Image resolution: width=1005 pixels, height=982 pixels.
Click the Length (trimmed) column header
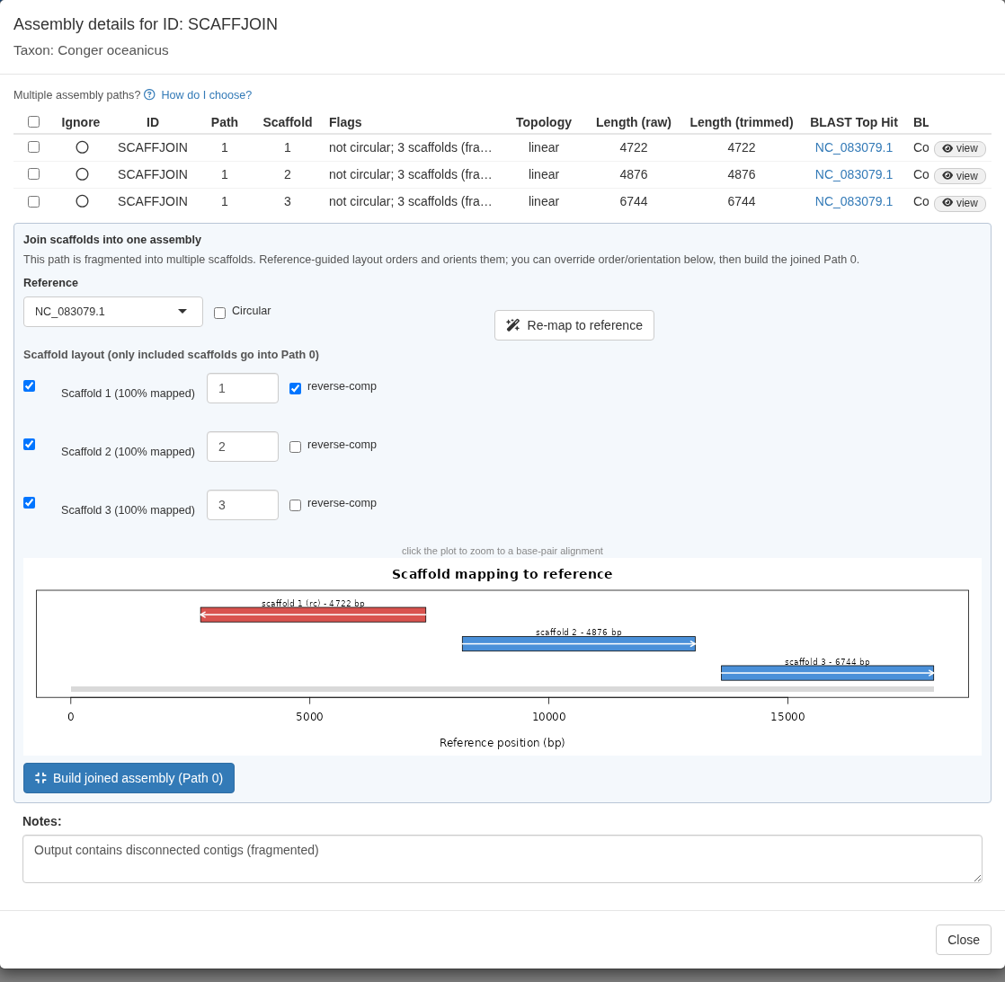[x=742, y=122]
